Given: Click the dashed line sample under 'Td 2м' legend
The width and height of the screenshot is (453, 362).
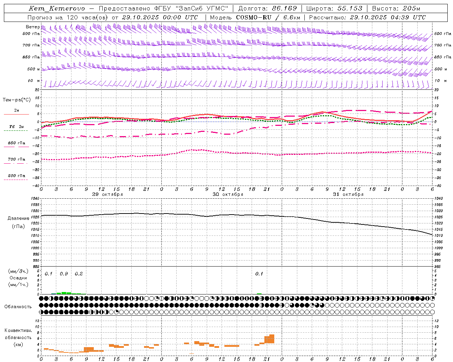Looking at the screenshot, I should click(x=16, y=131).
